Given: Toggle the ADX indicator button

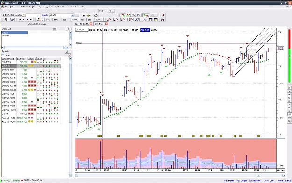Looking at the screenshot, I should pos(98,20).
